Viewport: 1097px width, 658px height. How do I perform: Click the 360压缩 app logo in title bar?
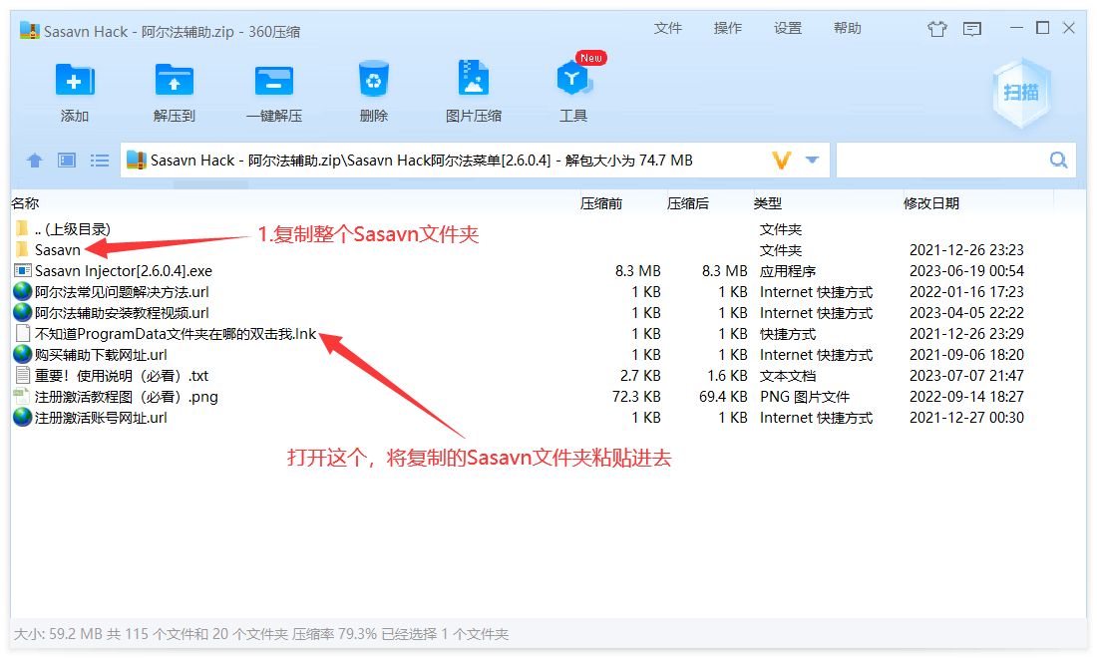(x=29, y=30)
